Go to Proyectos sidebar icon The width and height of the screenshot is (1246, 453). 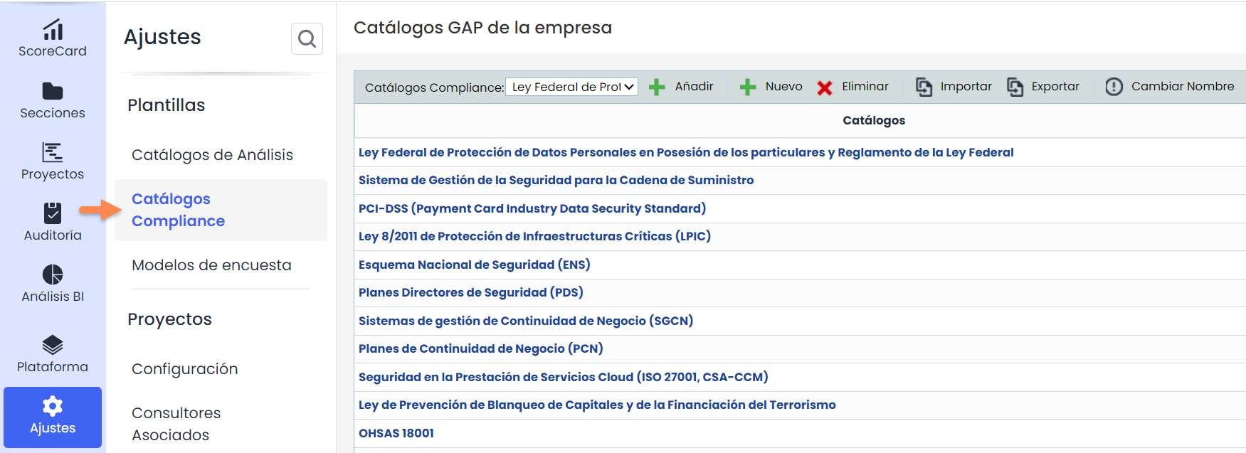(x=53, y=152)
